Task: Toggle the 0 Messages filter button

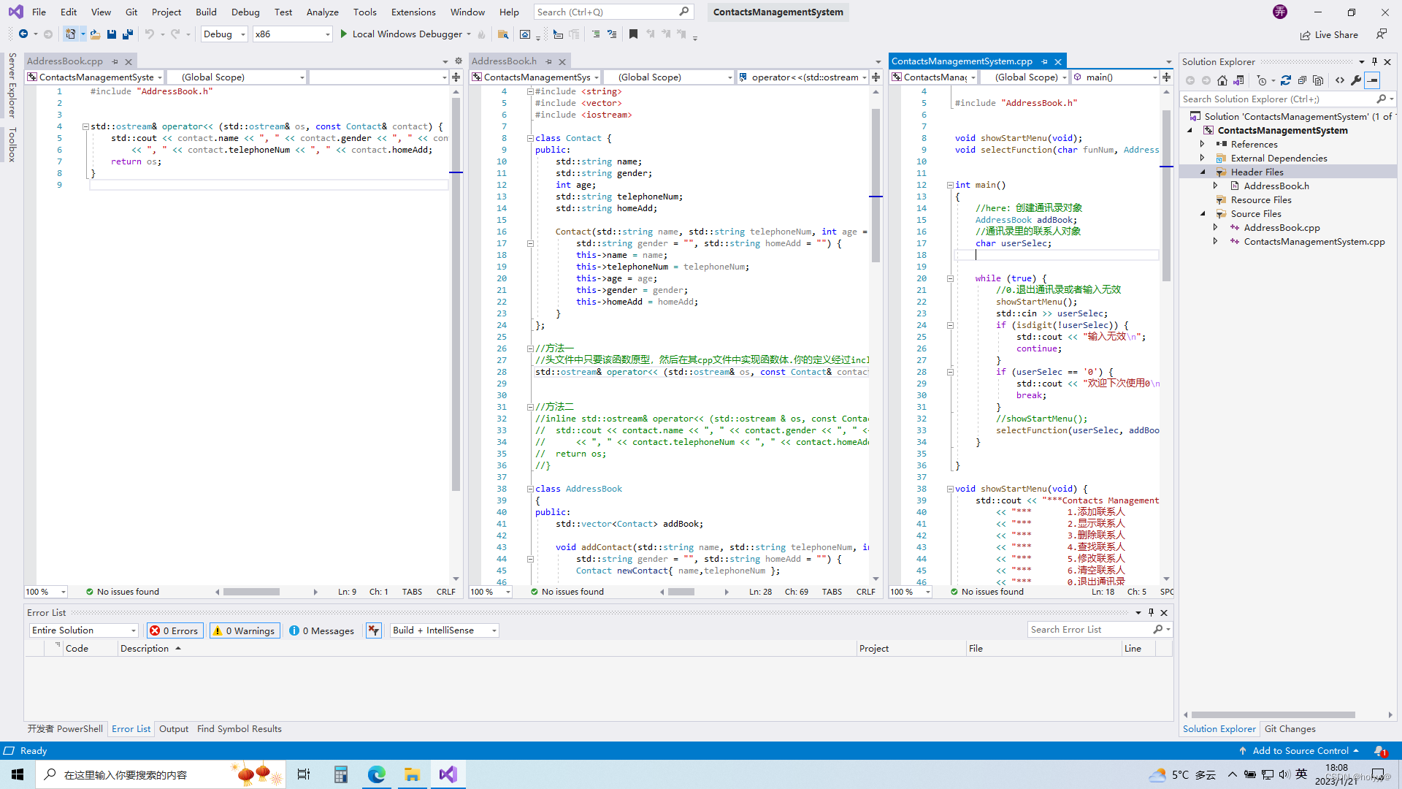Action: pos(322,630)
